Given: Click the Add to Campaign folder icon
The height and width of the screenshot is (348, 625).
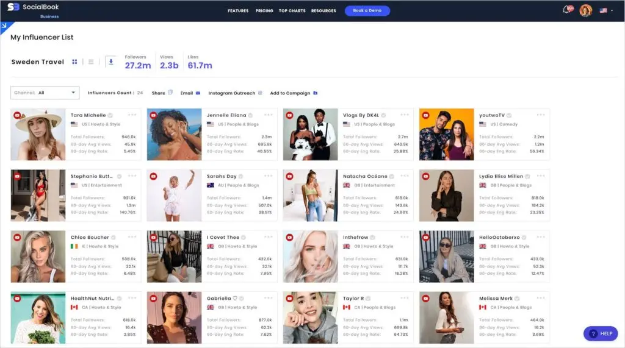Looking at the screenshot, I should point(316,93).
